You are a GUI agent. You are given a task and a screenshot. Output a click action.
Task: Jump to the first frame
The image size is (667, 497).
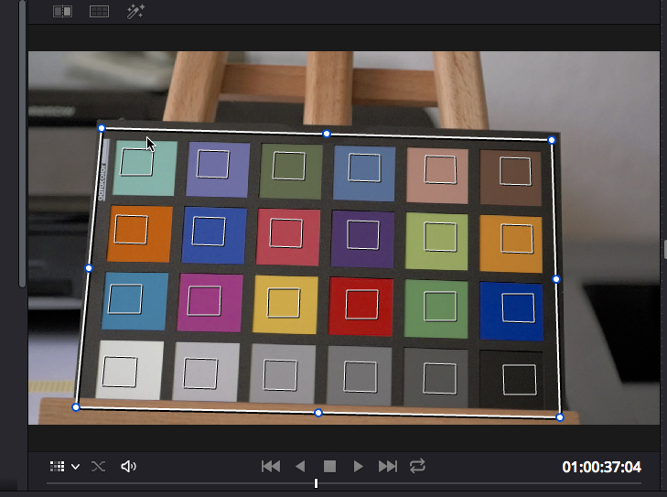click(271, 467)
